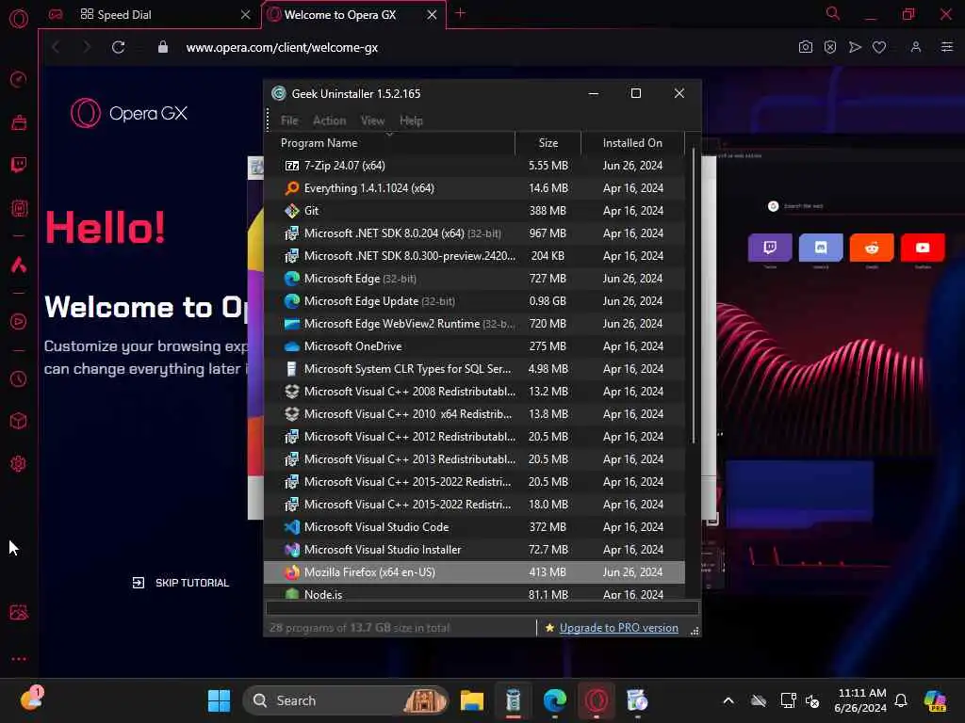The image size is (965, 723).
Task: Click the heart bookmark icon
Action: pyautogui.click(x=879, y=47)
